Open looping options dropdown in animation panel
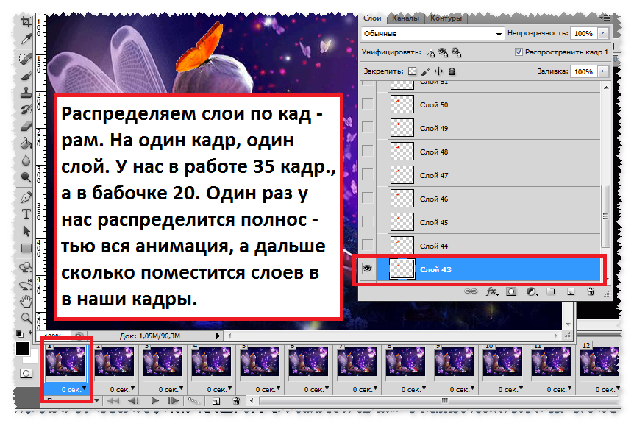The height and width of the screenshot is (426, 634). point(96,400)
